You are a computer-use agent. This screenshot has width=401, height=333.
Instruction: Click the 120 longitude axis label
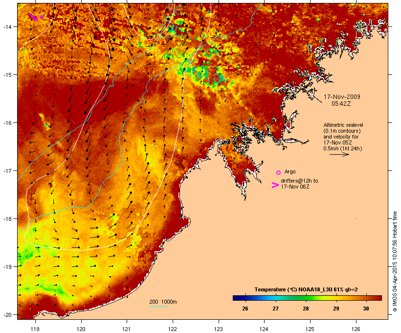(81, 329)
